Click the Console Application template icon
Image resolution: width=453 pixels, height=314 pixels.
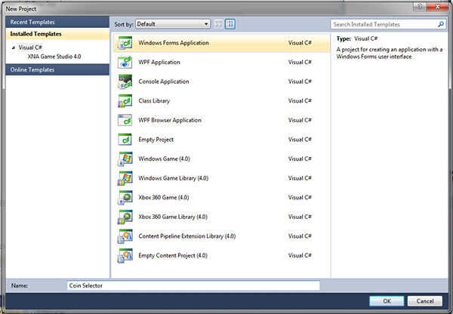tap(125, 82)
